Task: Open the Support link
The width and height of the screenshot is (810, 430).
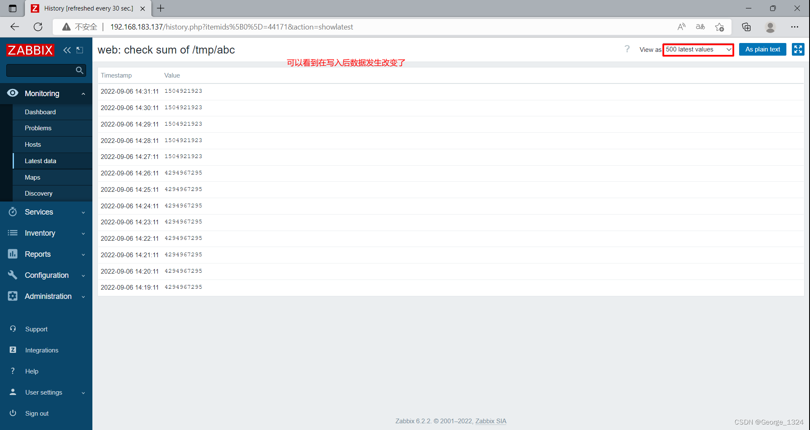Action: click(36, 329)
